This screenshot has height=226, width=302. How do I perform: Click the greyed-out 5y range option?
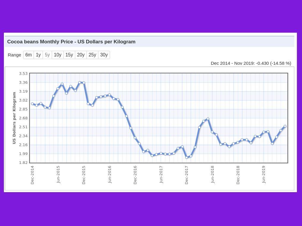(47, 55)
